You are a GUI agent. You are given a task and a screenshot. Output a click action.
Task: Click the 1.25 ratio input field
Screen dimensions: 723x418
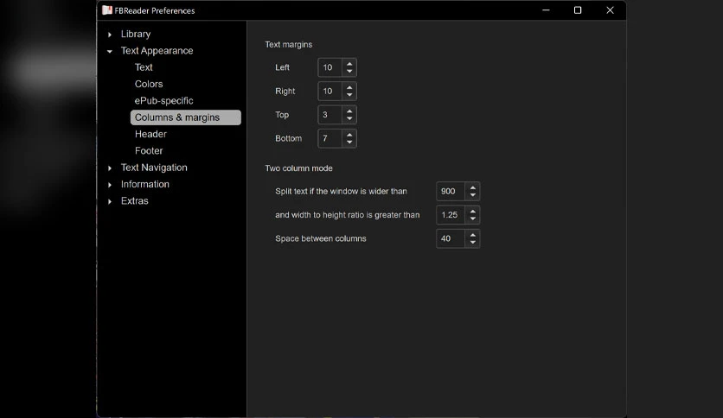tap(451, 215)
